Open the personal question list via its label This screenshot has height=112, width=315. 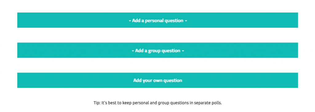158,21
